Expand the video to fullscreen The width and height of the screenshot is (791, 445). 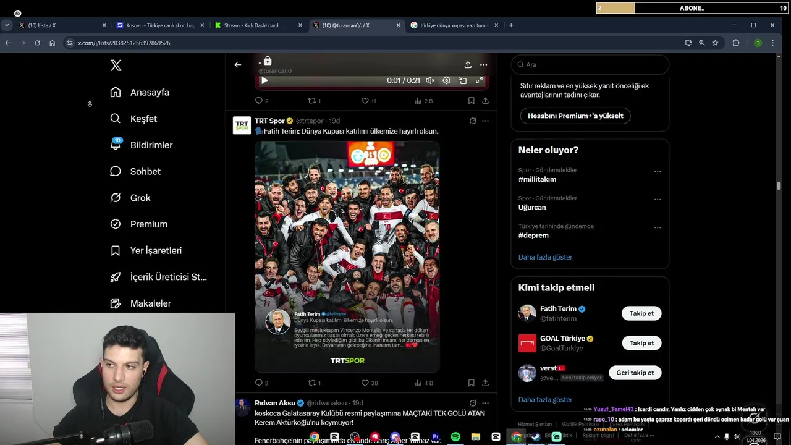479,80
